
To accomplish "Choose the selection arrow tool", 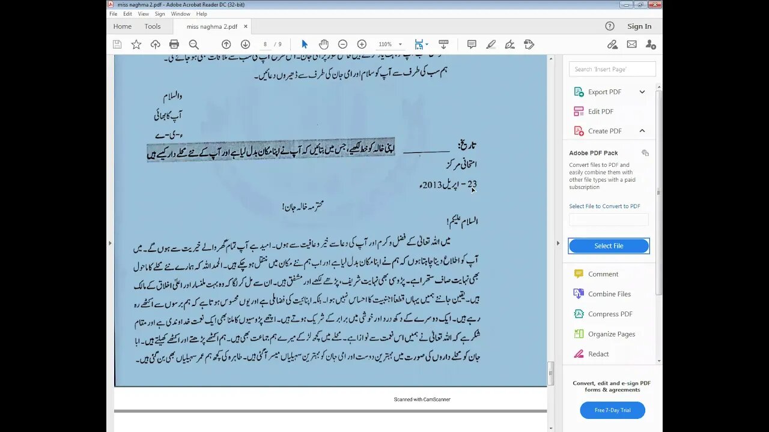I will (305, 44).
